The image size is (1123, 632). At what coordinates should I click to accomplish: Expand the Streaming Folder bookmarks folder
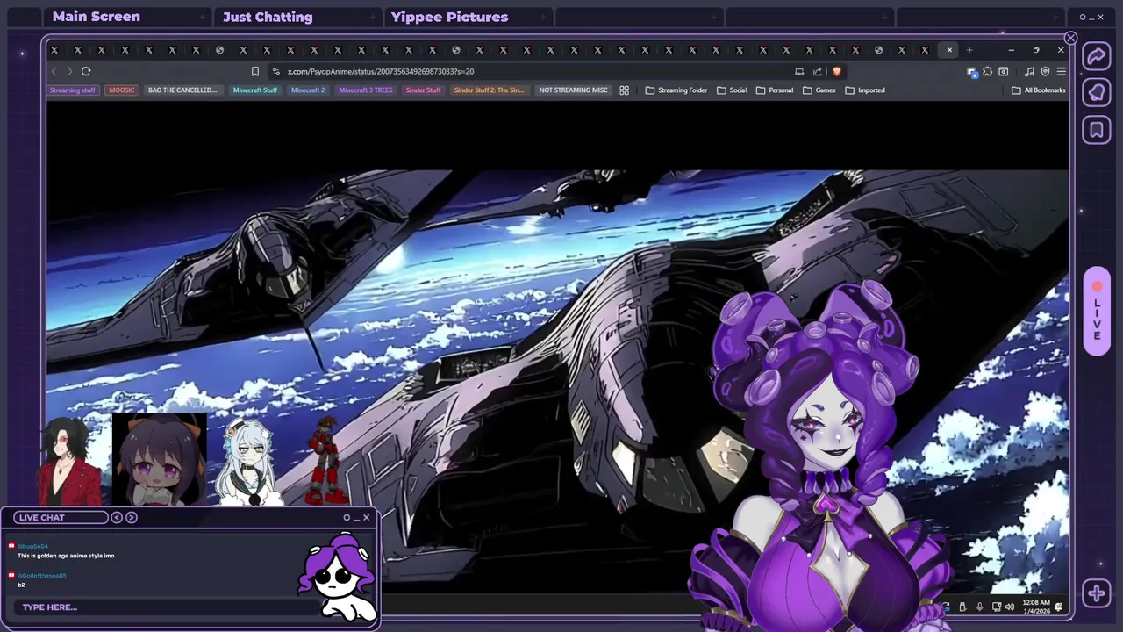pyautogui.click(x=676, y=90)
